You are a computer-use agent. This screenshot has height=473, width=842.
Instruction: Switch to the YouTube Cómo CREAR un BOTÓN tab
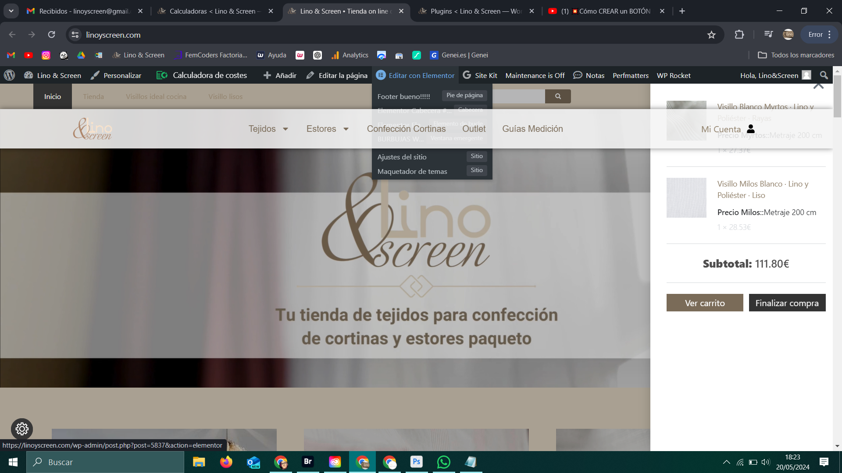tap(607, 11)
